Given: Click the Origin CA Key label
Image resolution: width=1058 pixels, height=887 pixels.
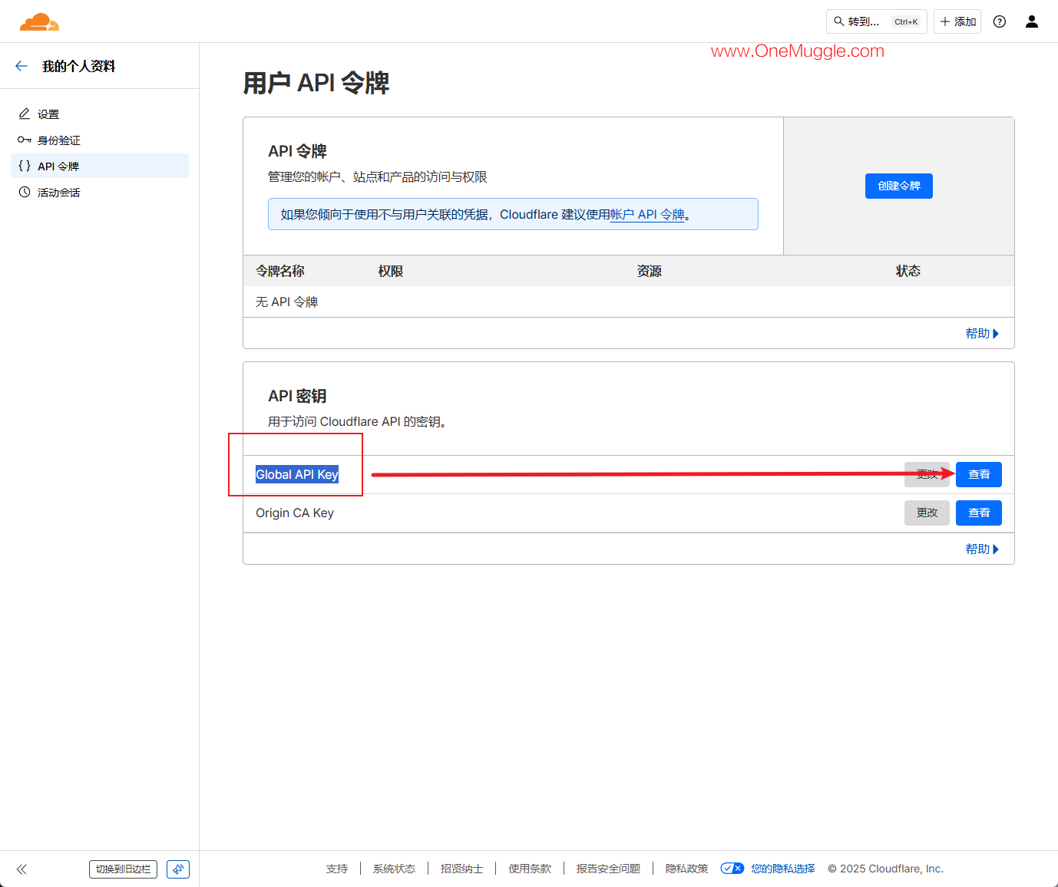Looking at the screenshot, I should click(x=295, y=513).
